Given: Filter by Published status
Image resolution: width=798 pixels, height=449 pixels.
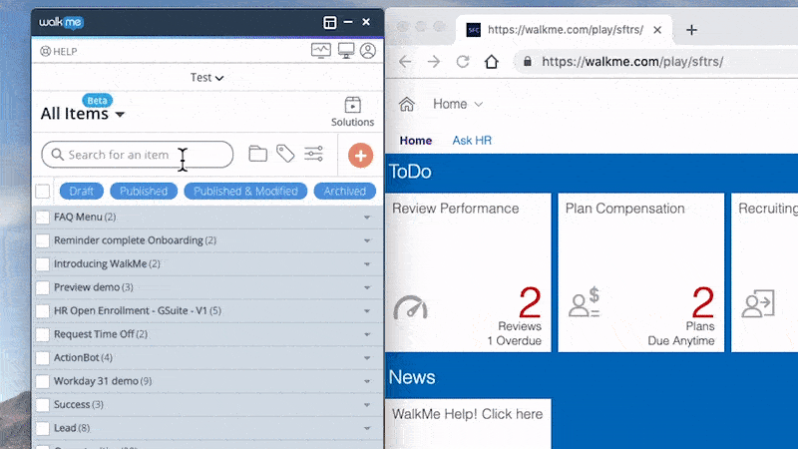Looking at the screenshot, I should [x=144, y=192].
